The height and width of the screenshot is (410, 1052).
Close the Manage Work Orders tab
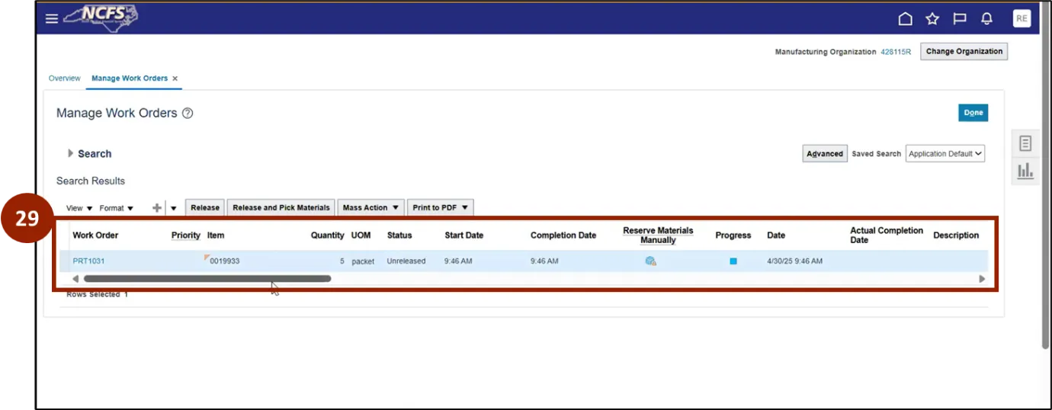175,78
